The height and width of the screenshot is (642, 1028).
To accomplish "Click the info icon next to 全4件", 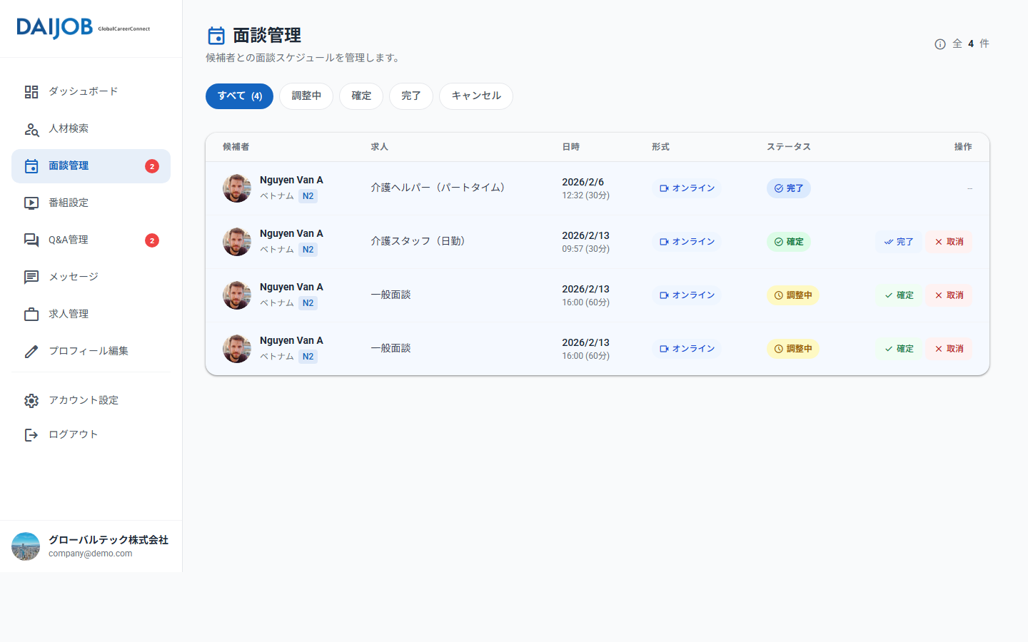I will coord(939,44).
